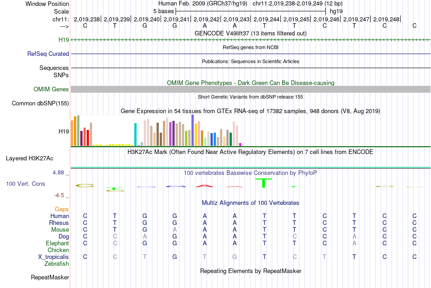Viewport: 431px width, 288px height.
Task: Open the RepeatMasker track label
Action: (x=50, y=277)
